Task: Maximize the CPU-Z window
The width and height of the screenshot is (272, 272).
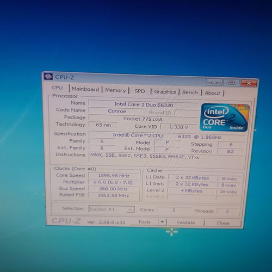Action: (231, 83)
